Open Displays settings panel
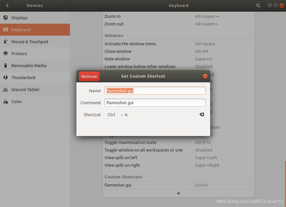Image resolution: width=286 pixels, height=207 pixels. click(35, 18)
